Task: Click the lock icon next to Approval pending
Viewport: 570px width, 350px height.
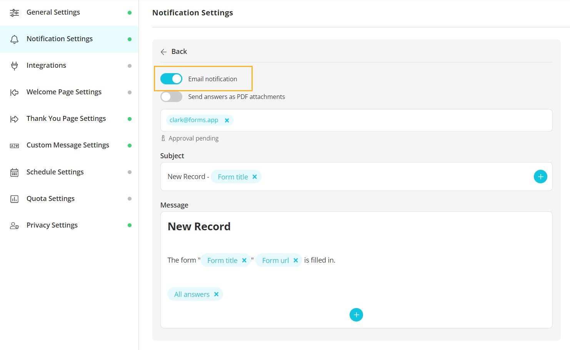Action: [x=162, y=138]
